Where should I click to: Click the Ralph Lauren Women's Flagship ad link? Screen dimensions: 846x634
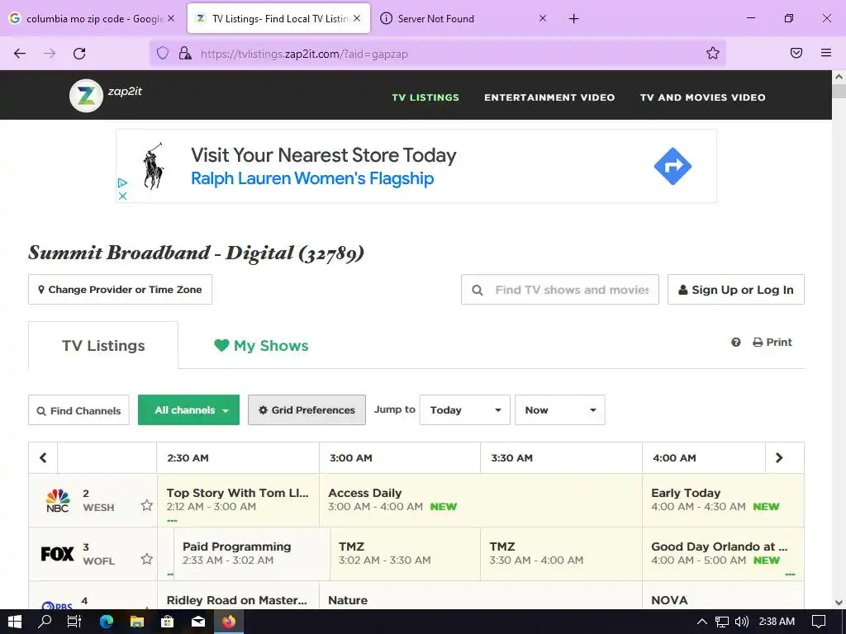tap(312, 178)
